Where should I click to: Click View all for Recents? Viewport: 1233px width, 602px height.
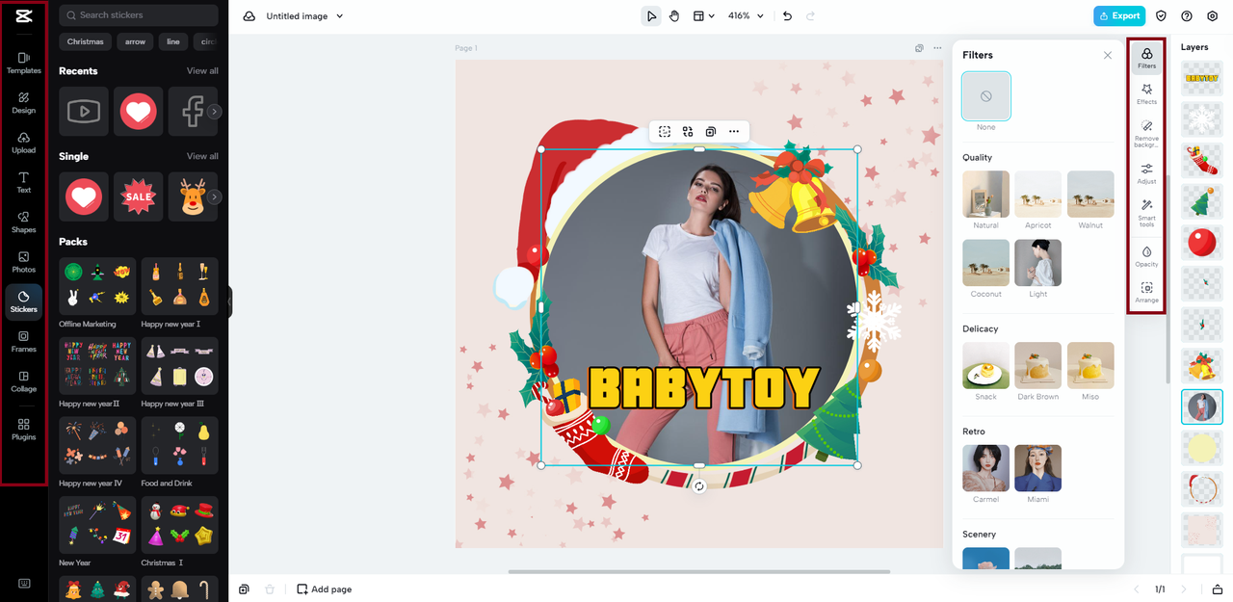tap(202, 71)
